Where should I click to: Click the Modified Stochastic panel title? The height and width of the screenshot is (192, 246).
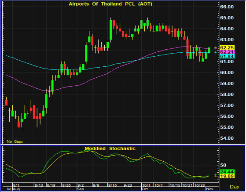tap(110, 149)
